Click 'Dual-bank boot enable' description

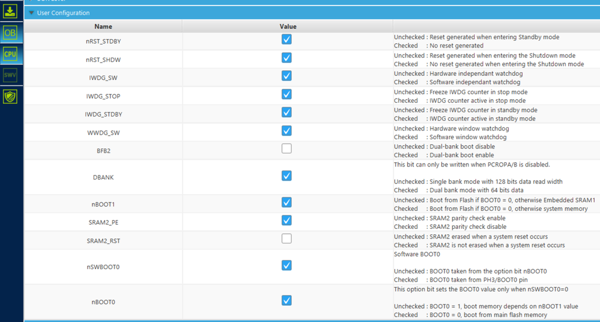coord(462,155)
